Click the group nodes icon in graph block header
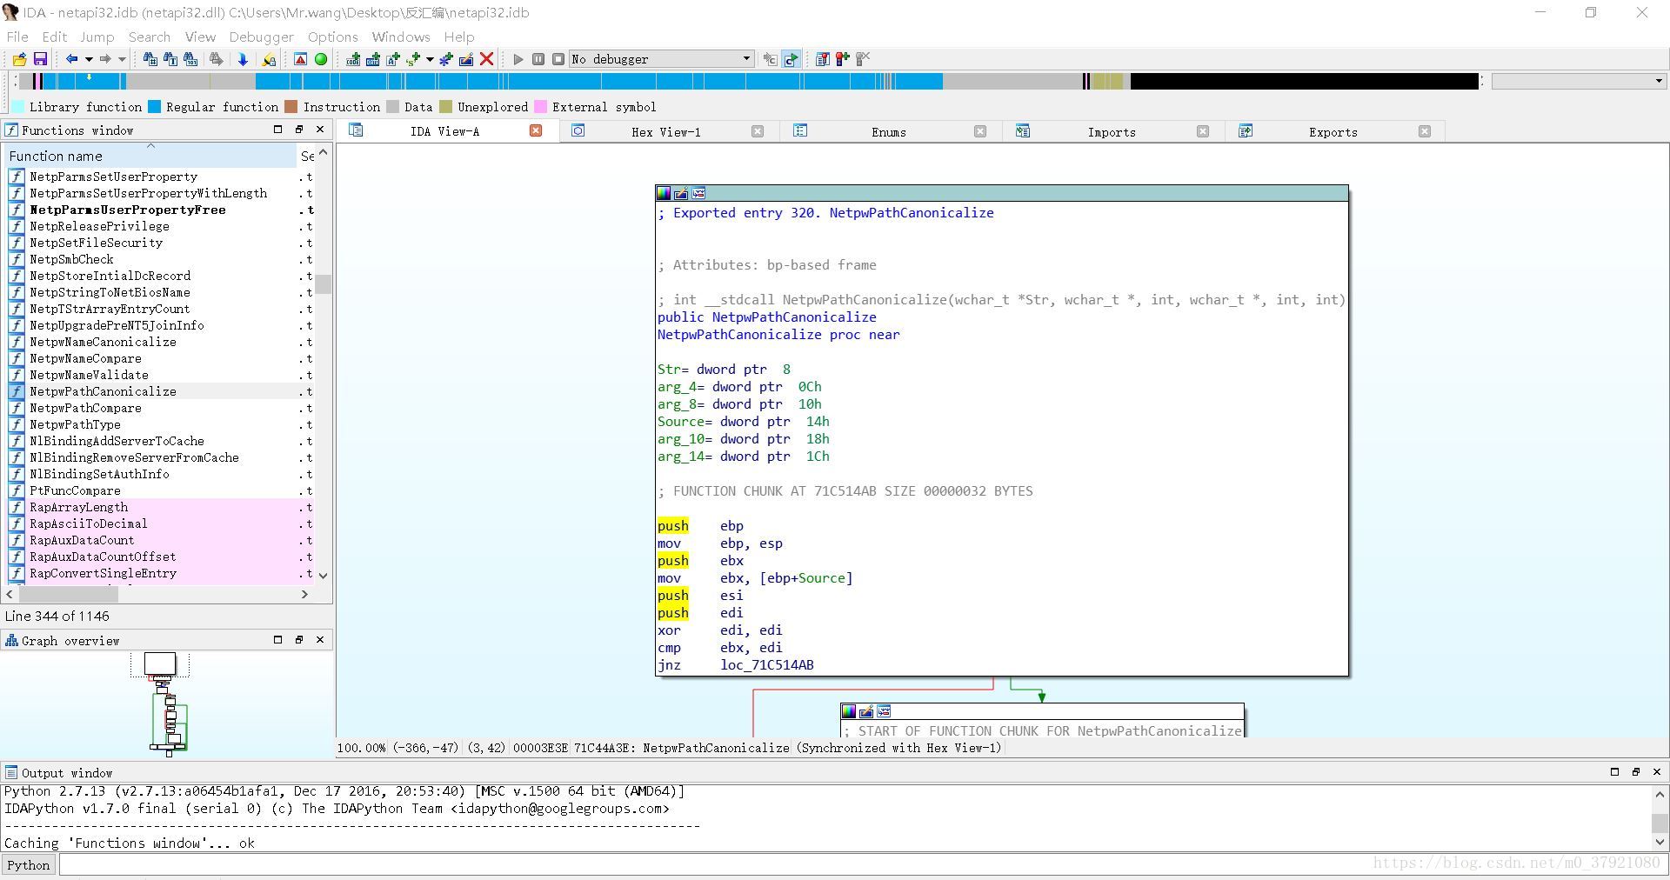This screenshot has width=1670, height=880. click(x=698, y=193)
